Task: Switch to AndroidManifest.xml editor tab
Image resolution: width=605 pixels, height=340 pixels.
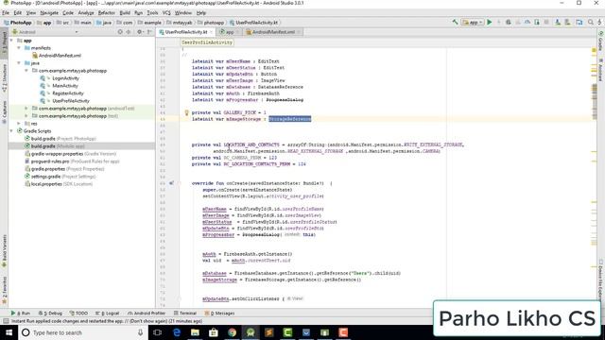Action: coord(273,32)
